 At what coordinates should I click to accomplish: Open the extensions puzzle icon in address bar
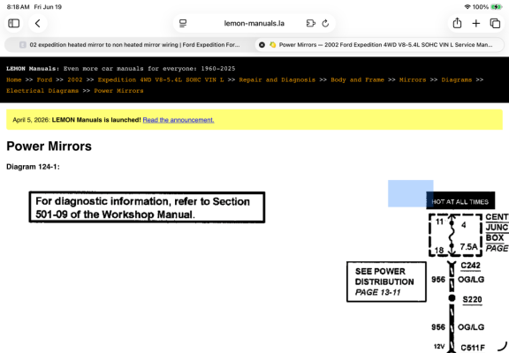311,23
